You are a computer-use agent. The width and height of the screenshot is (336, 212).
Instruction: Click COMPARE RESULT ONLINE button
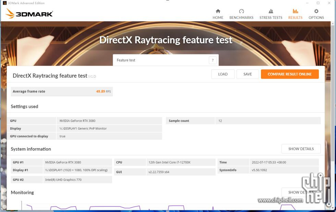[290, 74]
